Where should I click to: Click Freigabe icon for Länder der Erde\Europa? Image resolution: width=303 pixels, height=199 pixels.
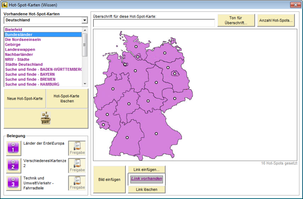77,148
